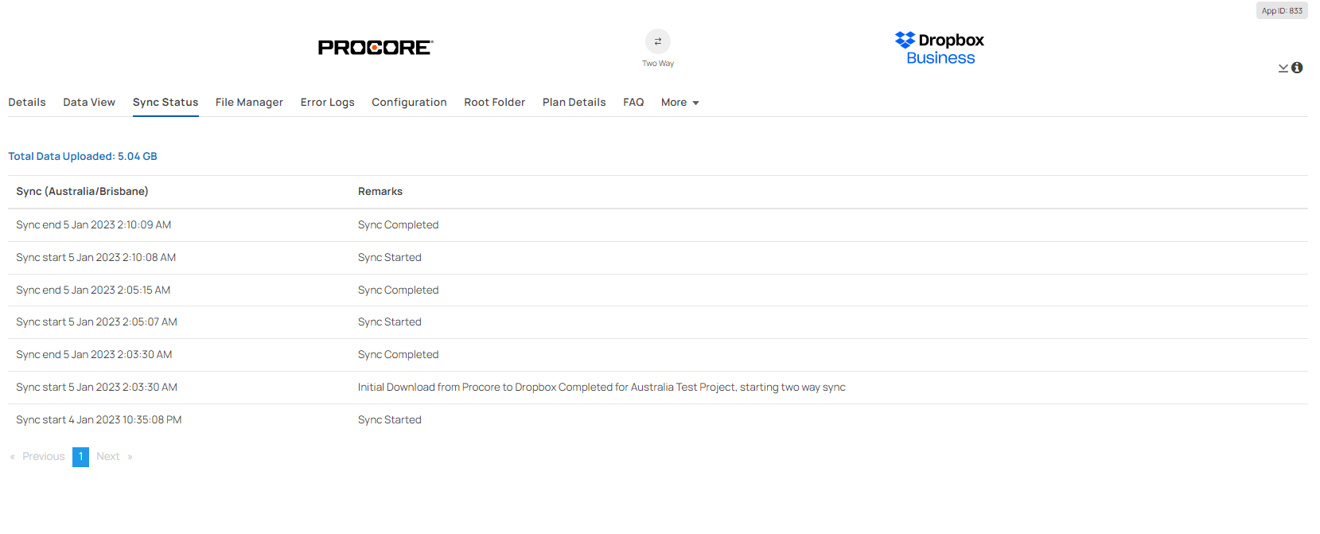Click Sync start 4 Jan 2023 10:35:08 PM
Image resolution: width=1320 pixels, height=534 pixels.
[99, 420]
